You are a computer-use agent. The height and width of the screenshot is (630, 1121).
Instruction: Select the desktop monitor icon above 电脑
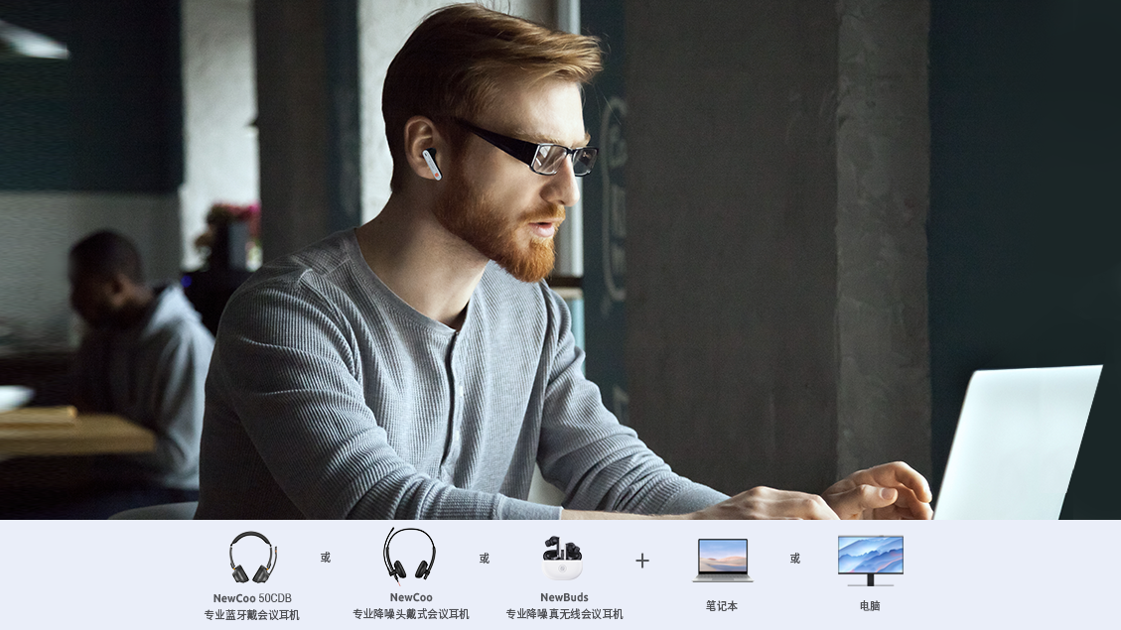pos(870,561)
